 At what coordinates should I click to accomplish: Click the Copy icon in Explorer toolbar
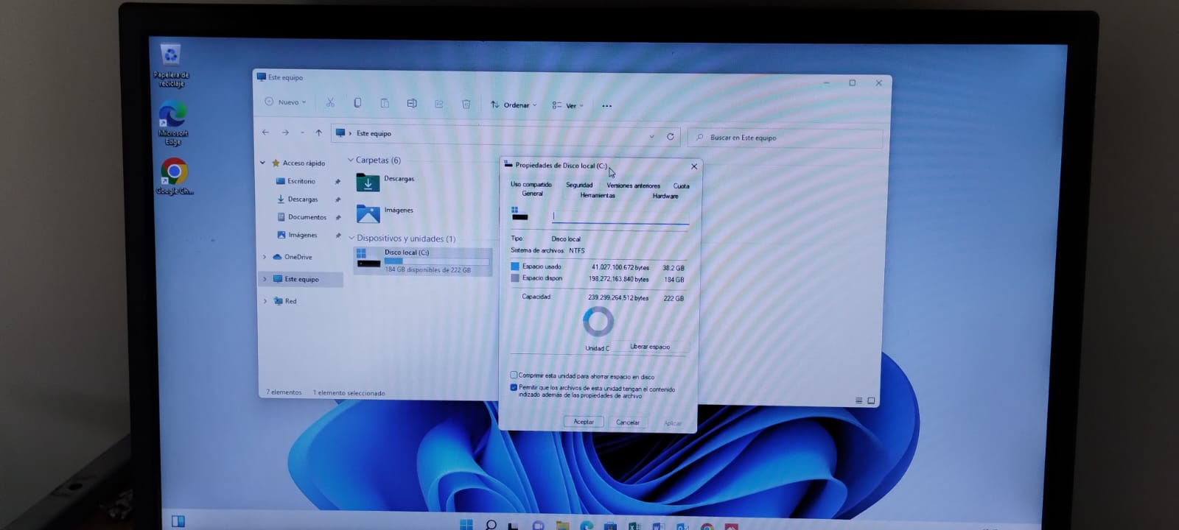(x=357, y=103)
